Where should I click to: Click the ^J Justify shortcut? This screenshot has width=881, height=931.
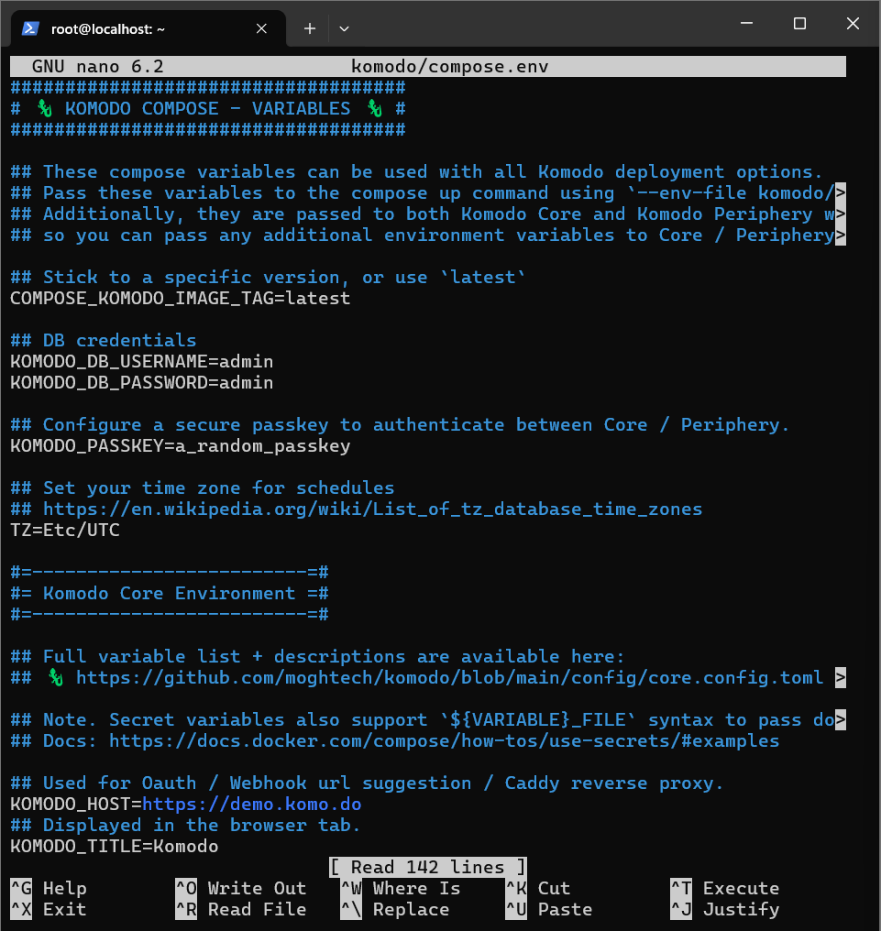tap(725, 910)
